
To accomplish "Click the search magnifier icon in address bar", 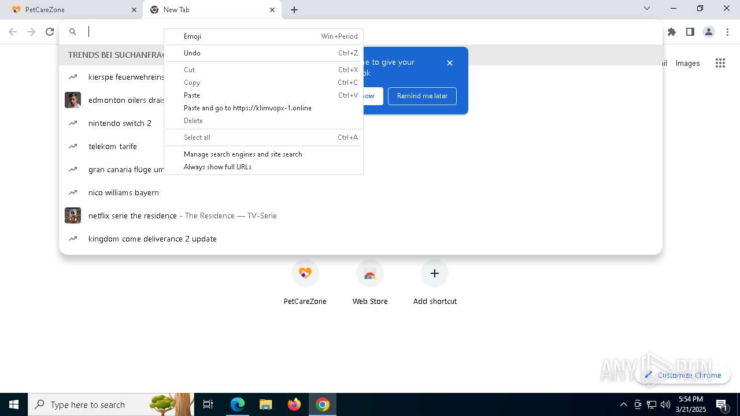I will (x=73, y=32).
